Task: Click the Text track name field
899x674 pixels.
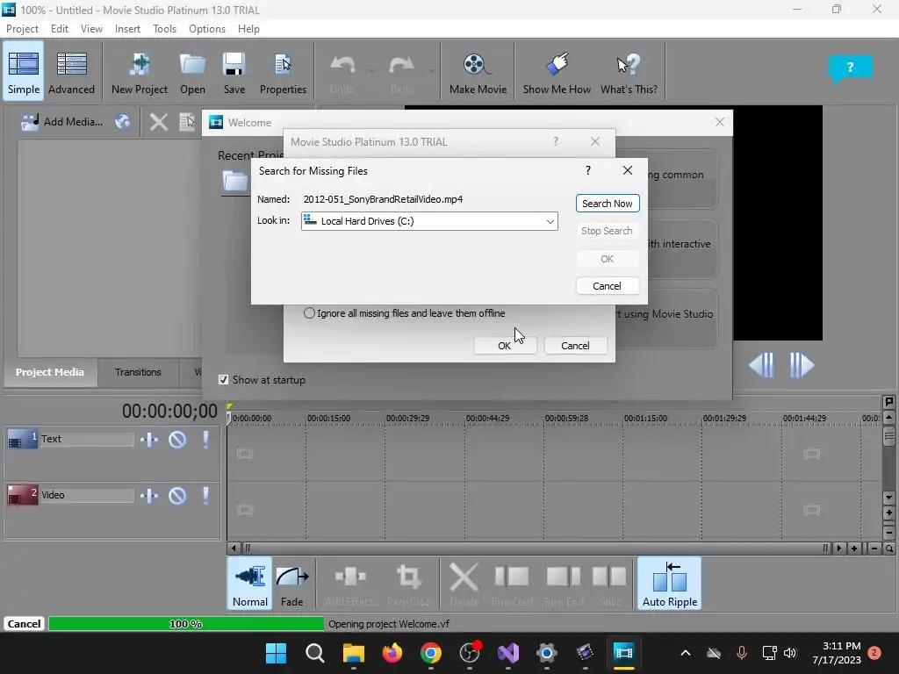Action: pos(87,439)
